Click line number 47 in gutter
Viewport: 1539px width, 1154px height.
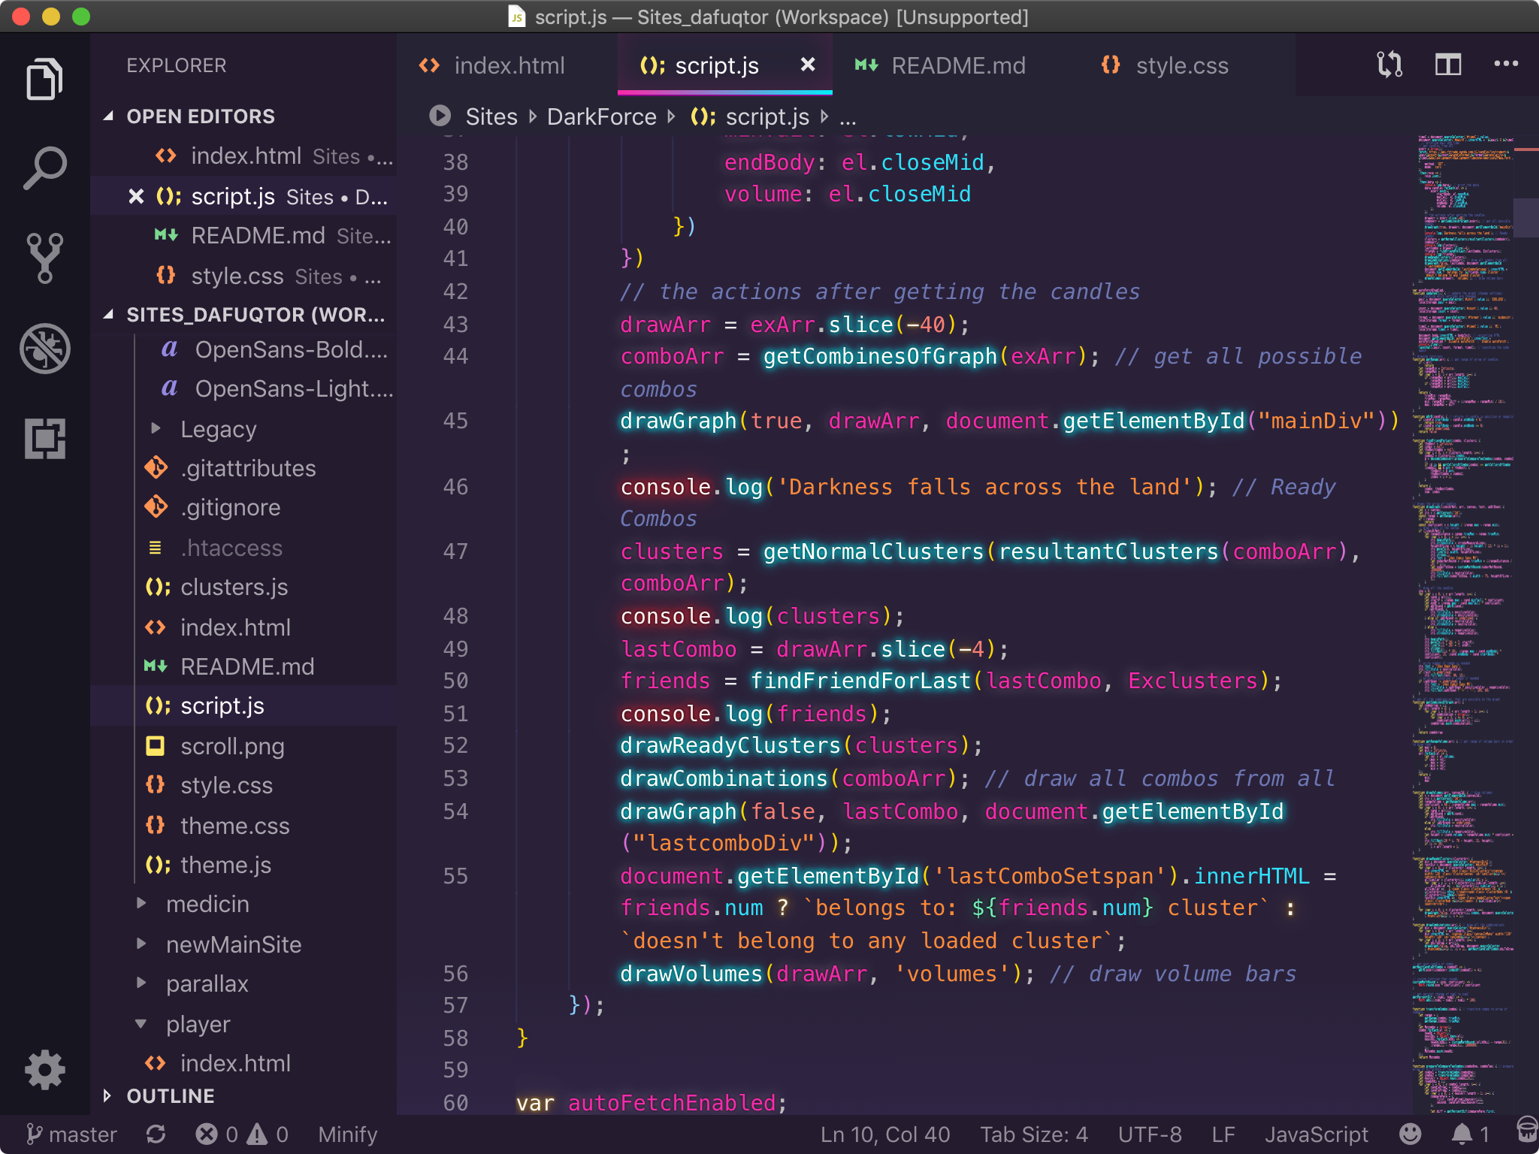tap(455, 551)
